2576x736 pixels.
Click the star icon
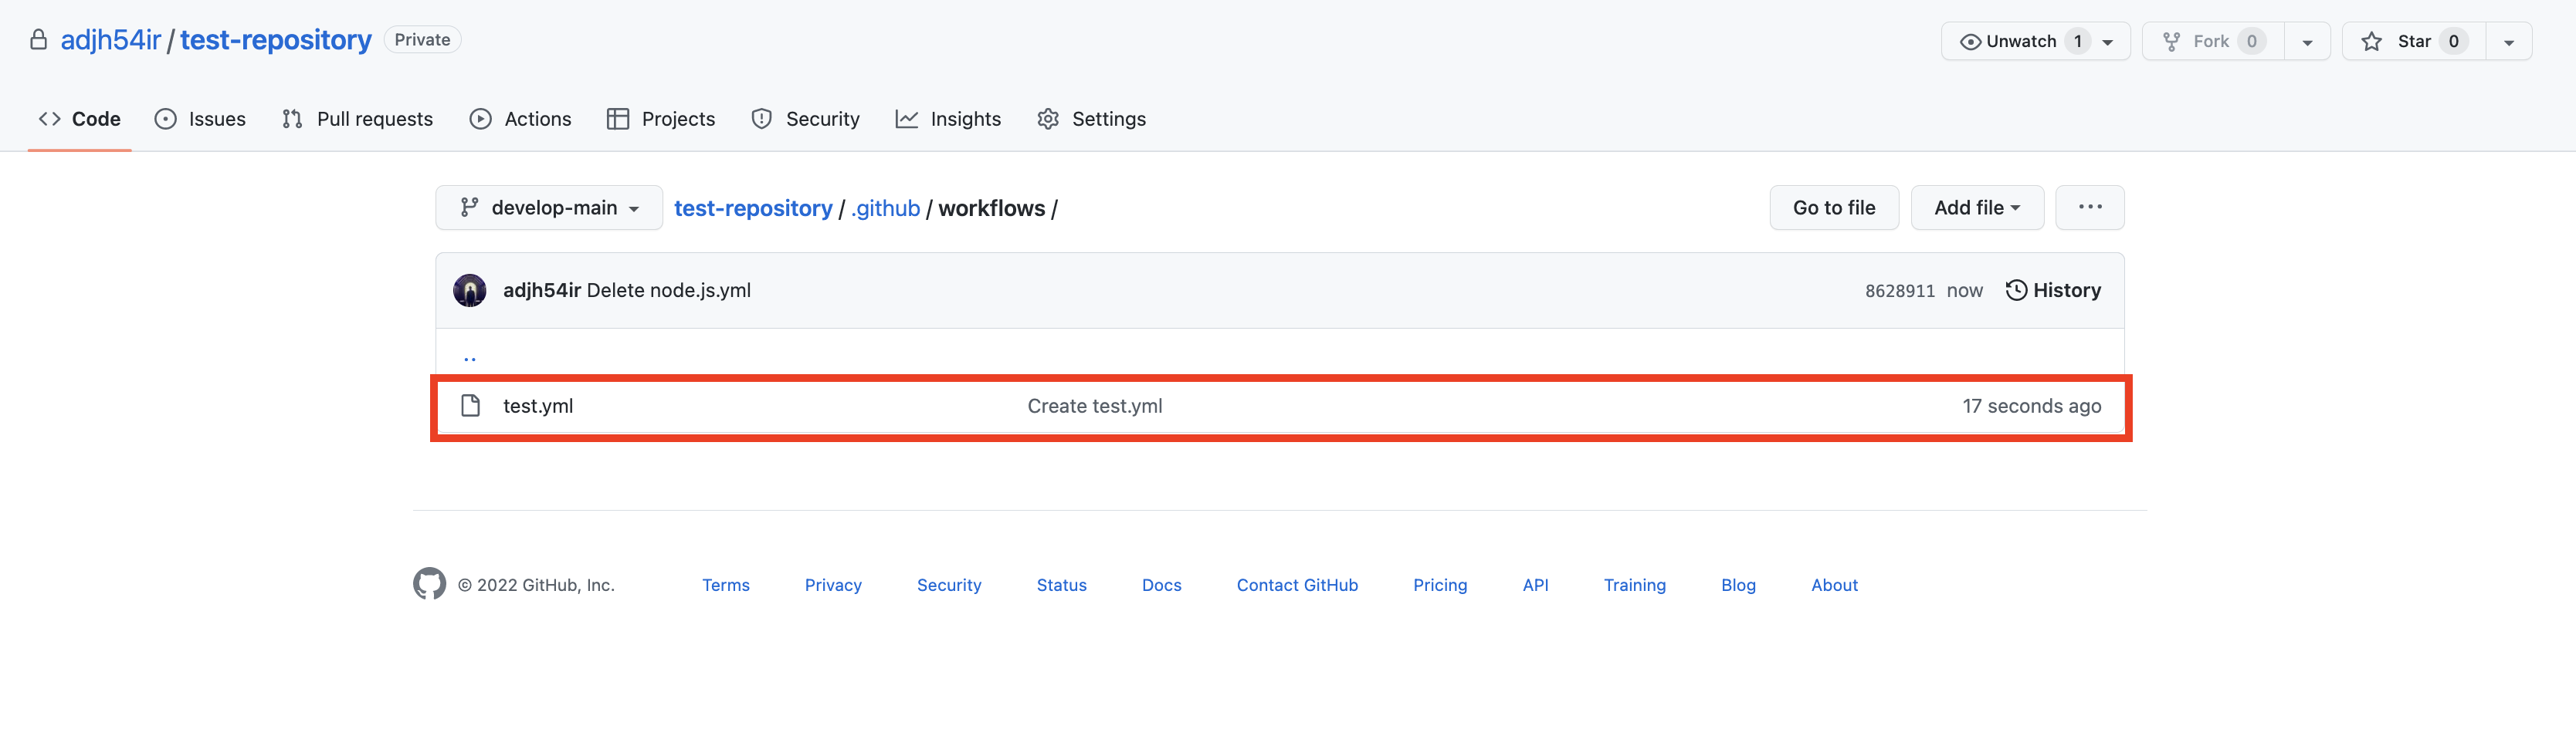(2372, 42)
